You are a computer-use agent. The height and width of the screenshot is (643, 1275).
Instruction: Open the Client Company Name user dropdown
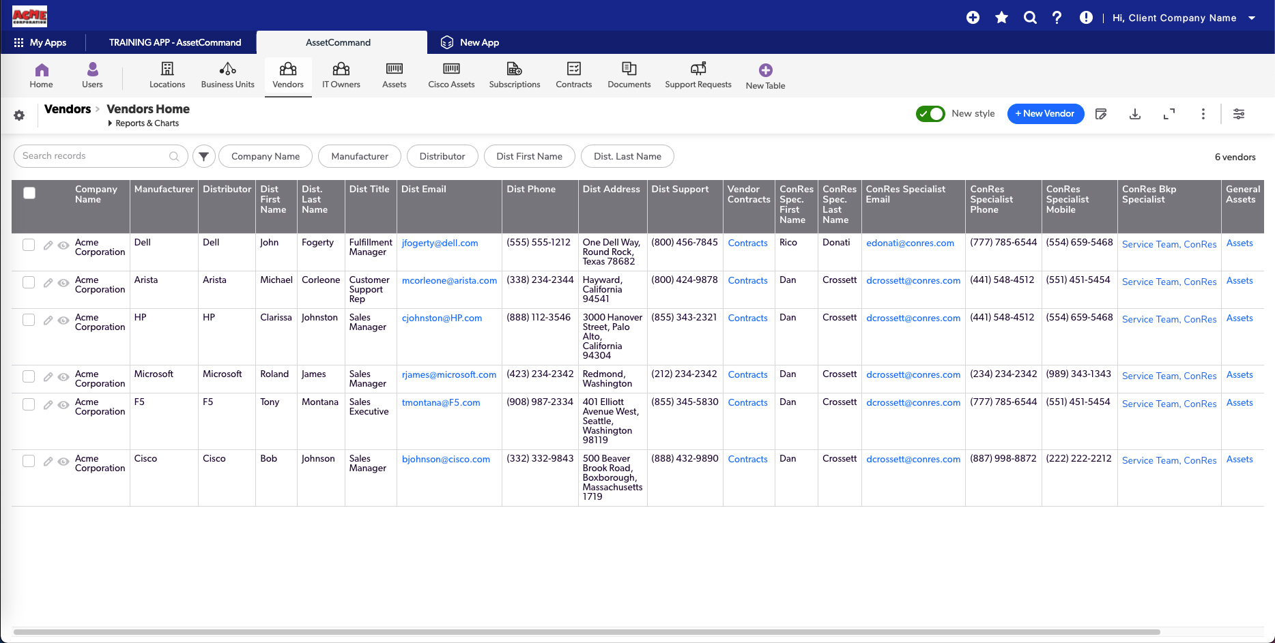pos(1184,18)
